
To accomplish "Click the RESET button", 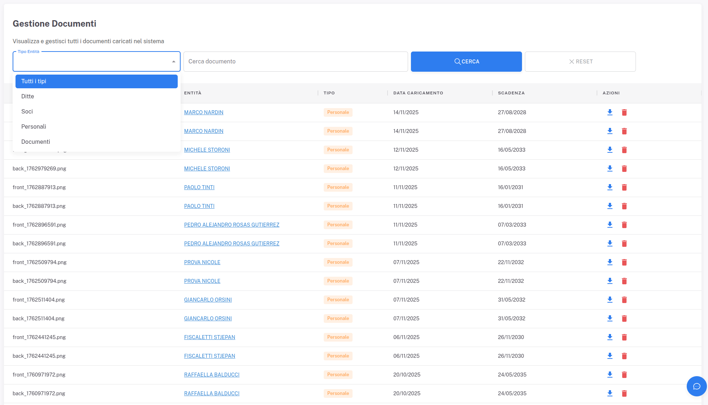I will pos(580,62).
